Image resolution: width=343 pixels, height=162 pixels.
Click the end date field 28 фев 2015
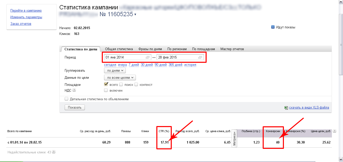tap(180, 57)
